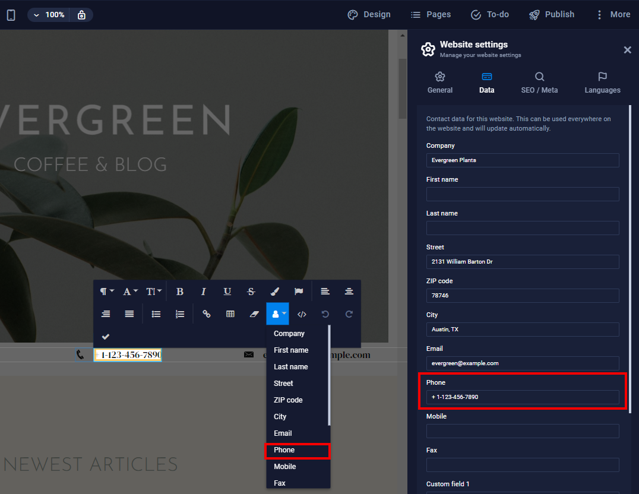Screen dimensions: 639x494
Task: Choose Phone from contact data menu
Action: [284, 450]
